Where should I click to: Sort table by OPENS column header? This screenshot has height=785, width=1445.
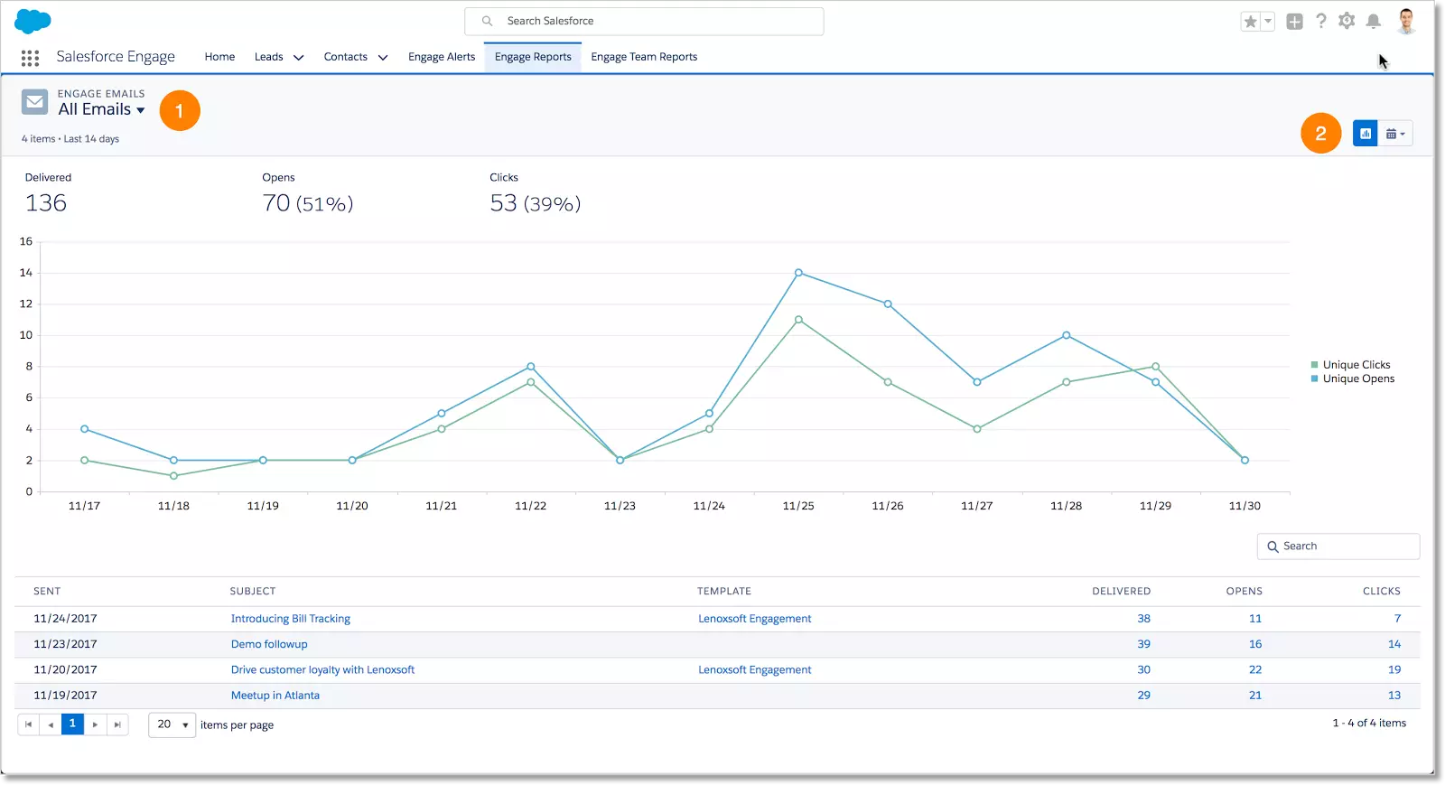(x=1245, y=592)
